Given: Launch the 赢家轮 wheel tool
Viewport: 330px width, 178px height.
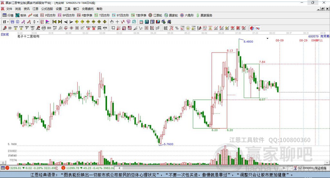Looking at the screenshot, I should (x=171, y=15).
